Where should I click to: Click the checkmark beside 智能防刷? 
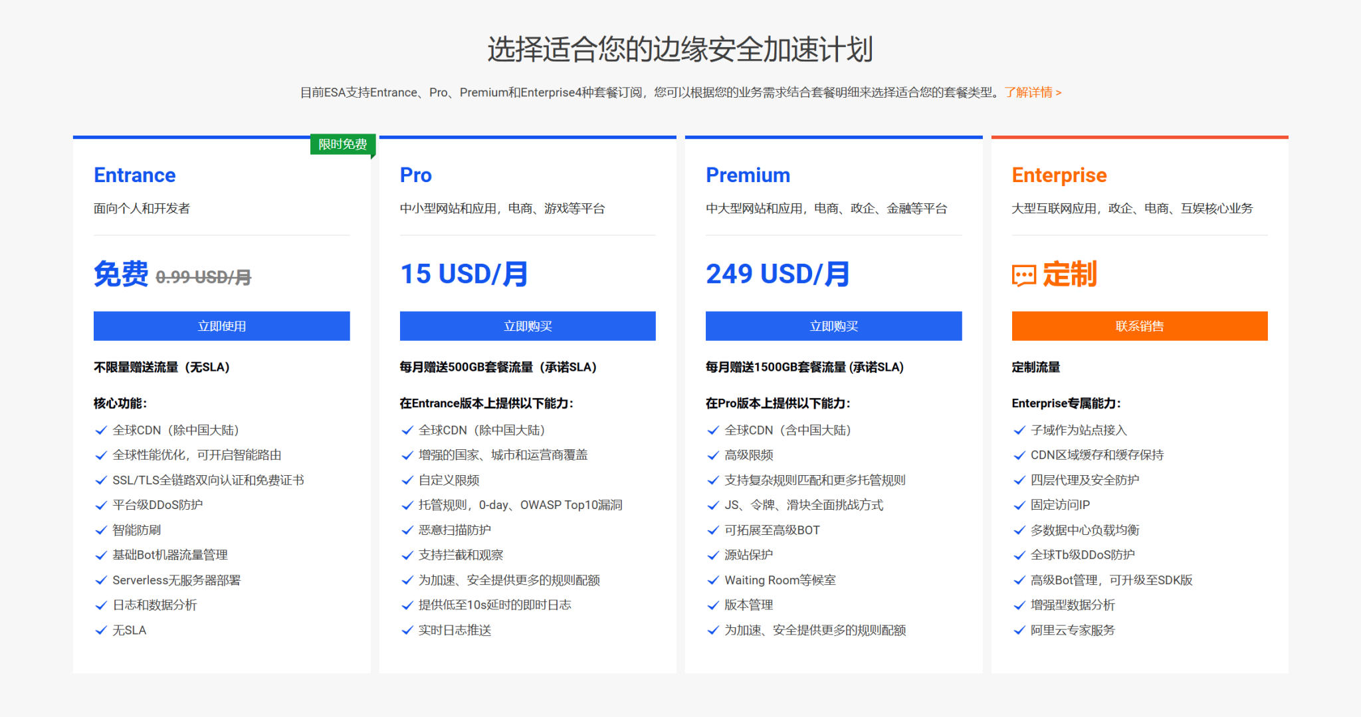point(101,530)
